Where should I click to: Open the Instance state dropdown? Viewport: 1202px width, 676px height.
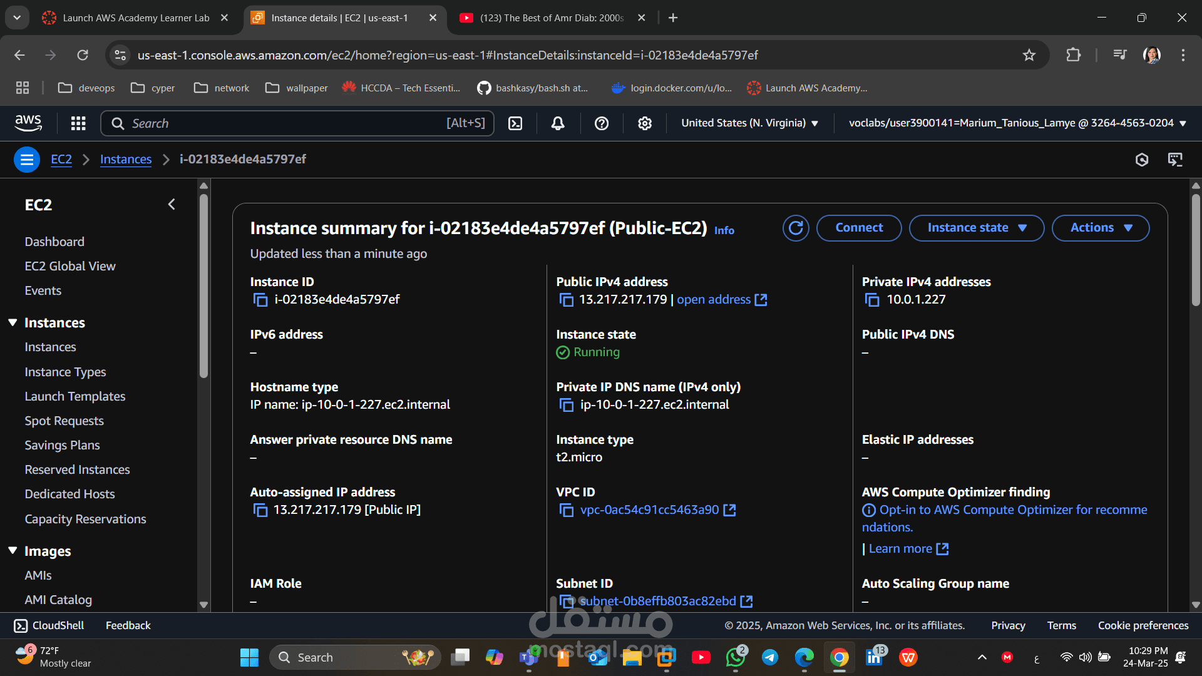click(x=977, y=228)
